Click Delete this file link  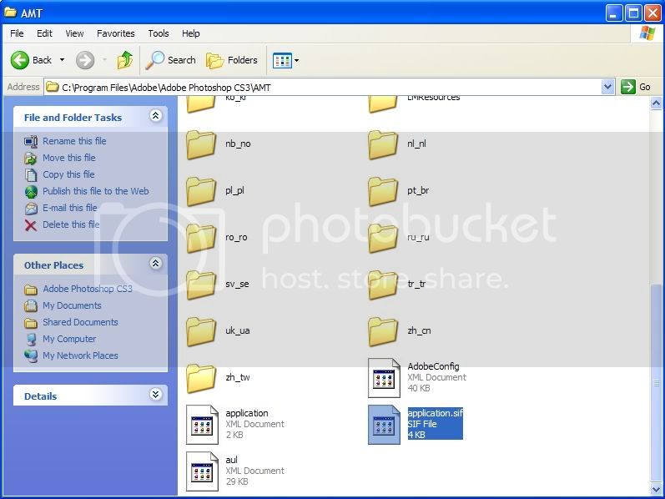[x=71, y=224]
